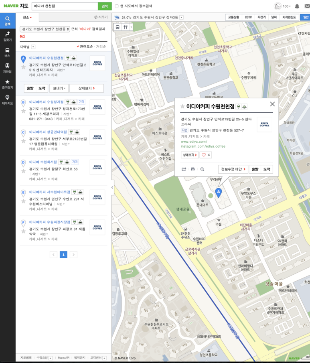The width and height of the screenshot is (310, 363).
Task: Click the heart like button in popup
Action: pos(206,155)
